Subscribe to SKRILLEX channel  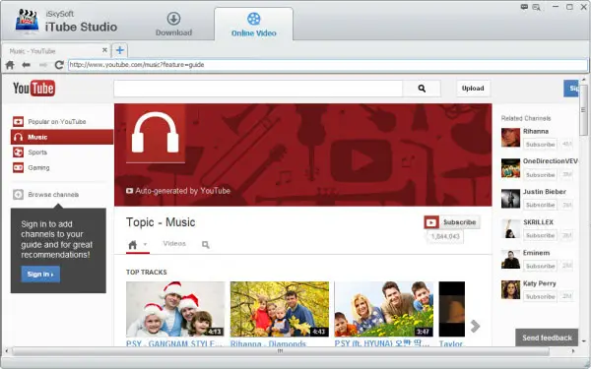540,235
